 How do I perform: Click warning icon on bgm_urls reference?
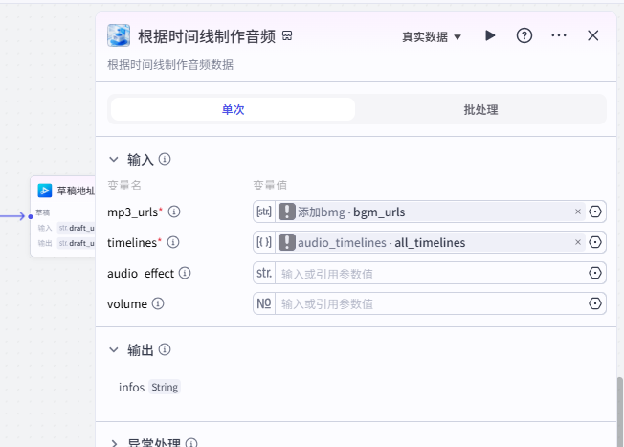point(287,212)
